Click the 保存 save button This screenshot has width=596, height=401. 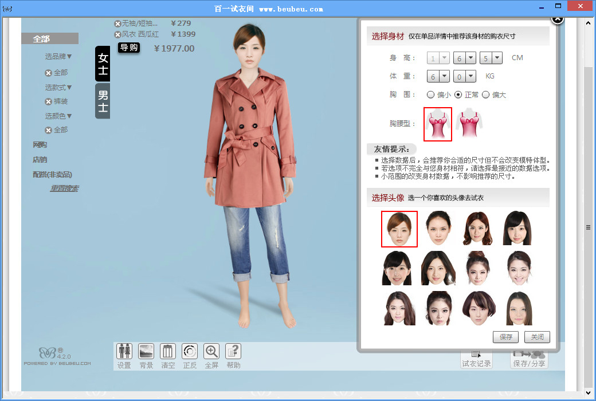[505, 337]
